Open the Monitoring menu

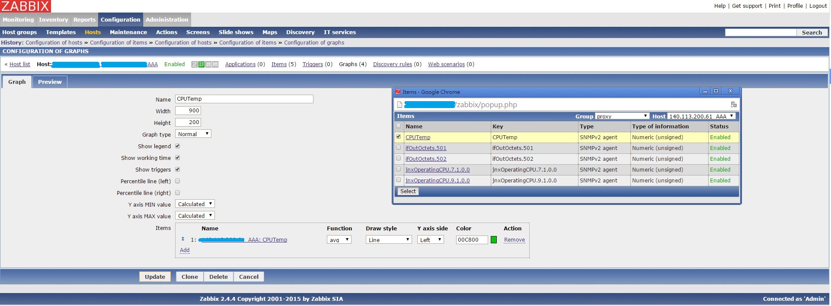click(18, 20)
